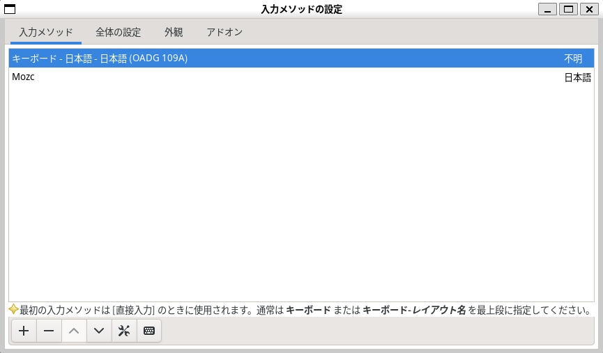Open the 全体の設定 tab
This screenshot has height=353, width=603.
[x=118, y=32]
